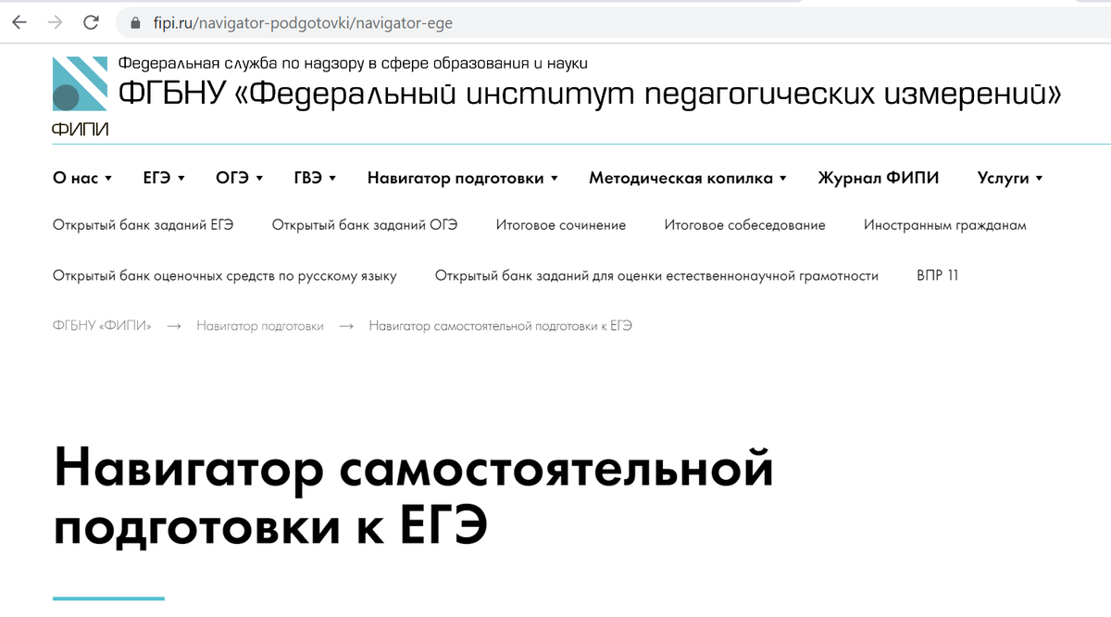
Task: Expand the ЕГЭ dropdown
Action: [163, 178]
